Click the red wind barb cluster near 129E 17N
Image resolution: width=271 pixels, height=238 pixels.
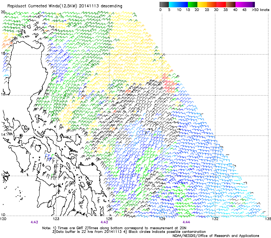click(169, 84)
